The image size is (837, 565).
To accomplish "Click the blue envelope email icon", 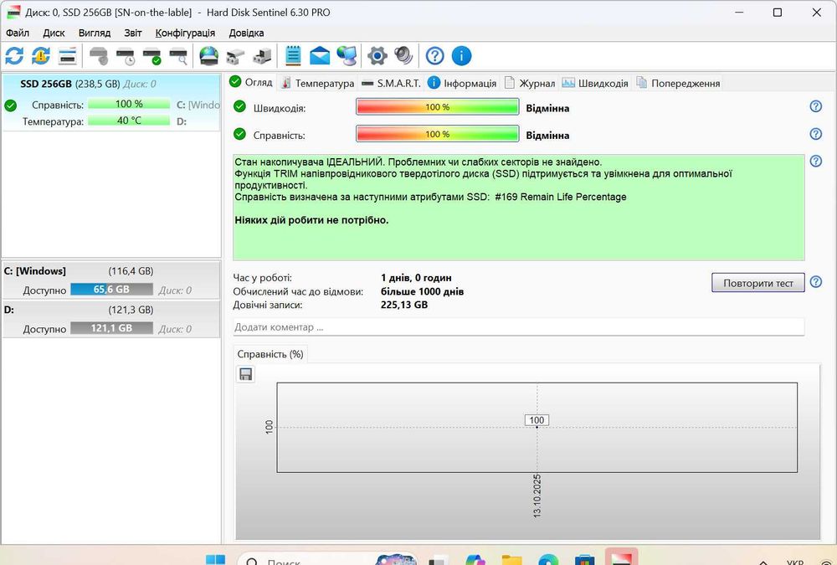I will [x=320, y=55].
